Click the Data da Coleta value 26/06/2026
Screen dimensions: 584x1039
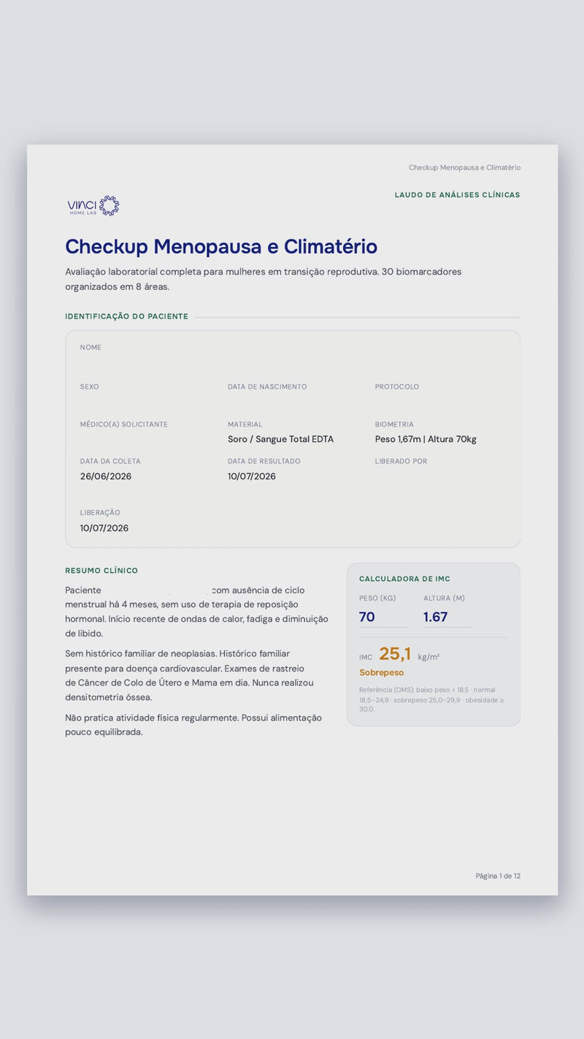click(x=106, y=476)
